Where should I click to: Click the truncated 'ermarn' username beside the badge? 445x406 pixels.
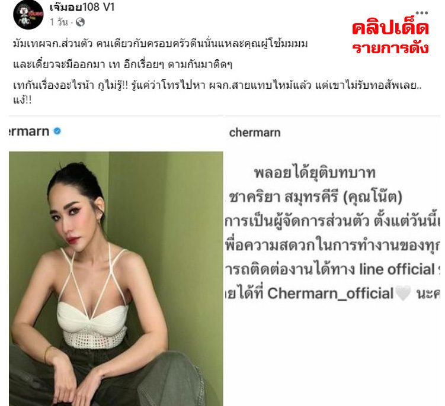point(29,131)
